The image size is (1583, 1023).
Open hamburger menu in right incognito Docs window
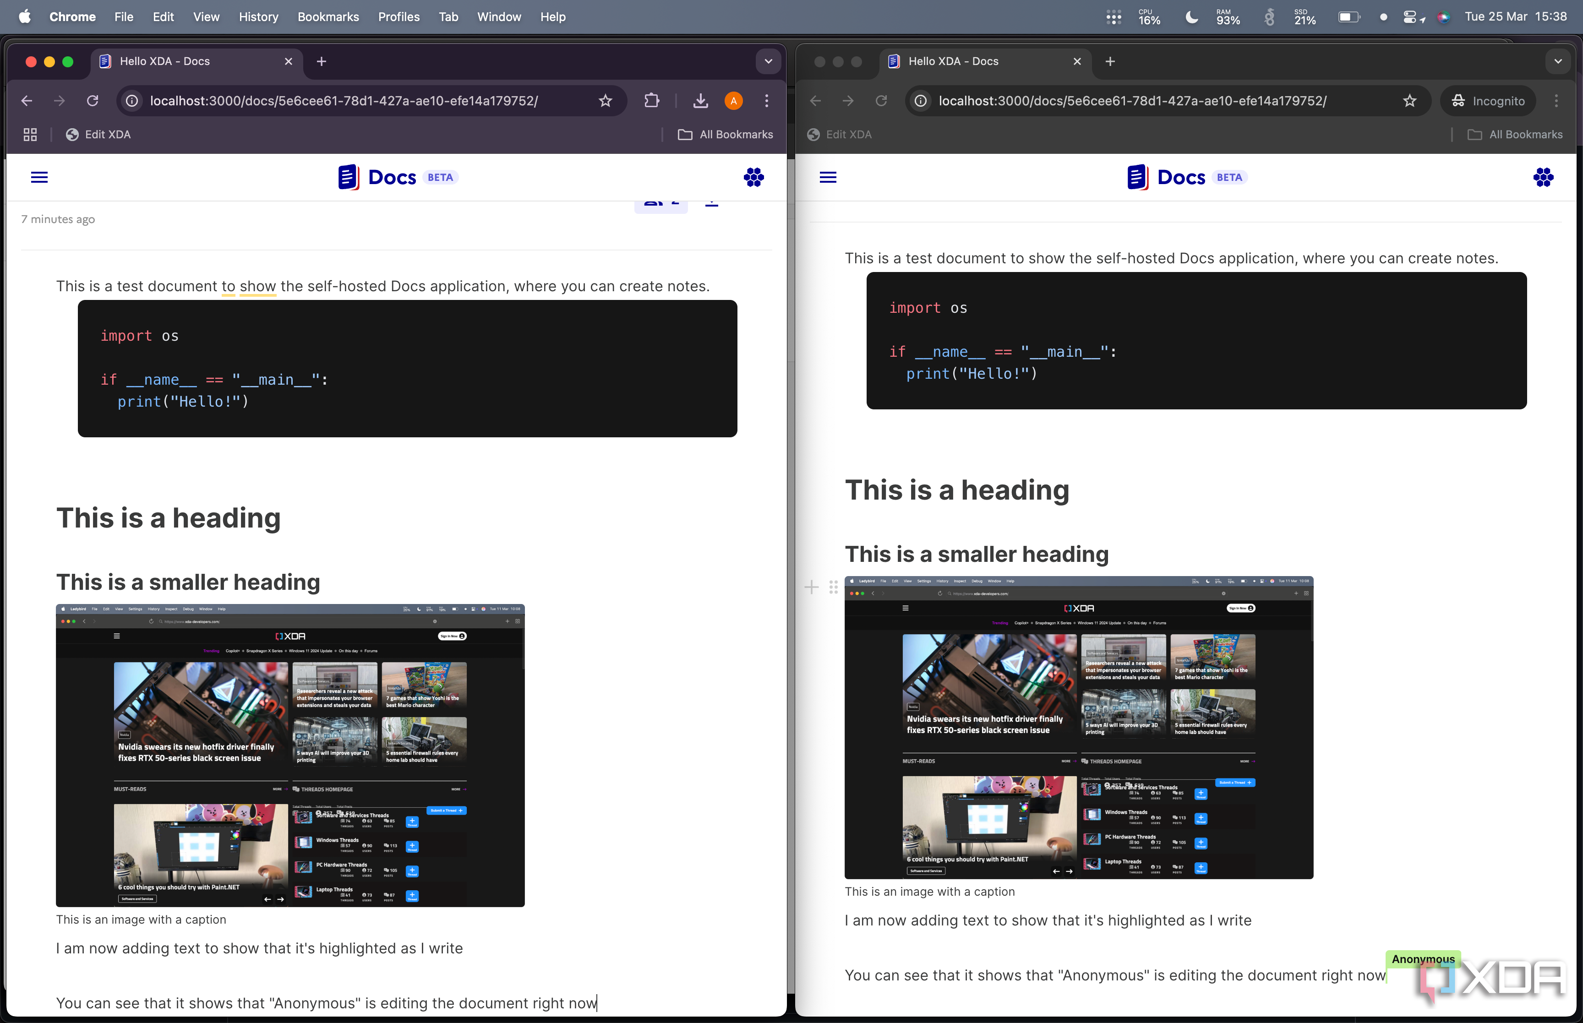[828, 177]
